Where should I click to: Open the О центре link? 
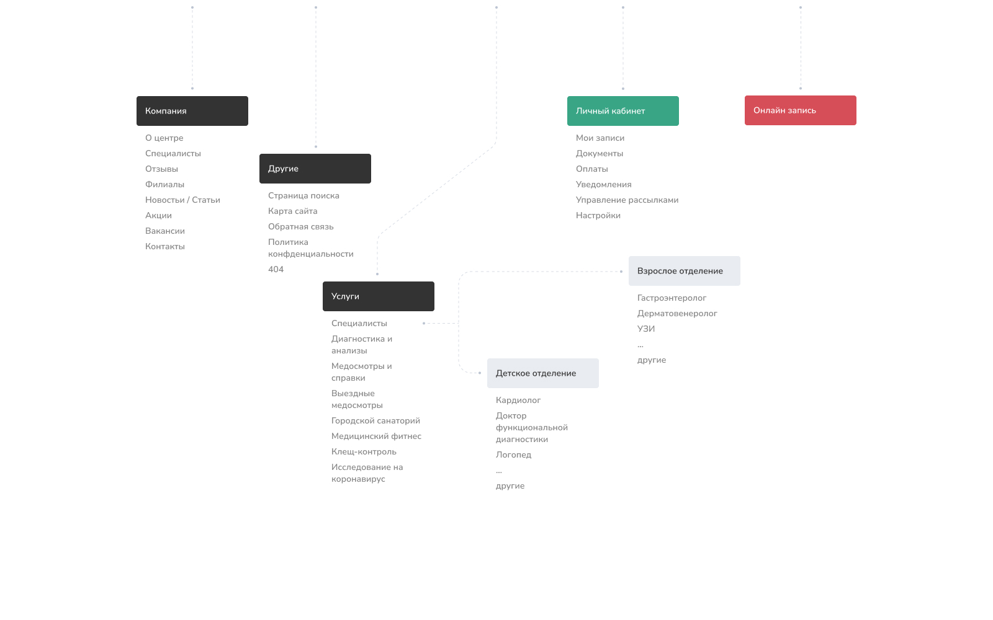click(164, 138)
